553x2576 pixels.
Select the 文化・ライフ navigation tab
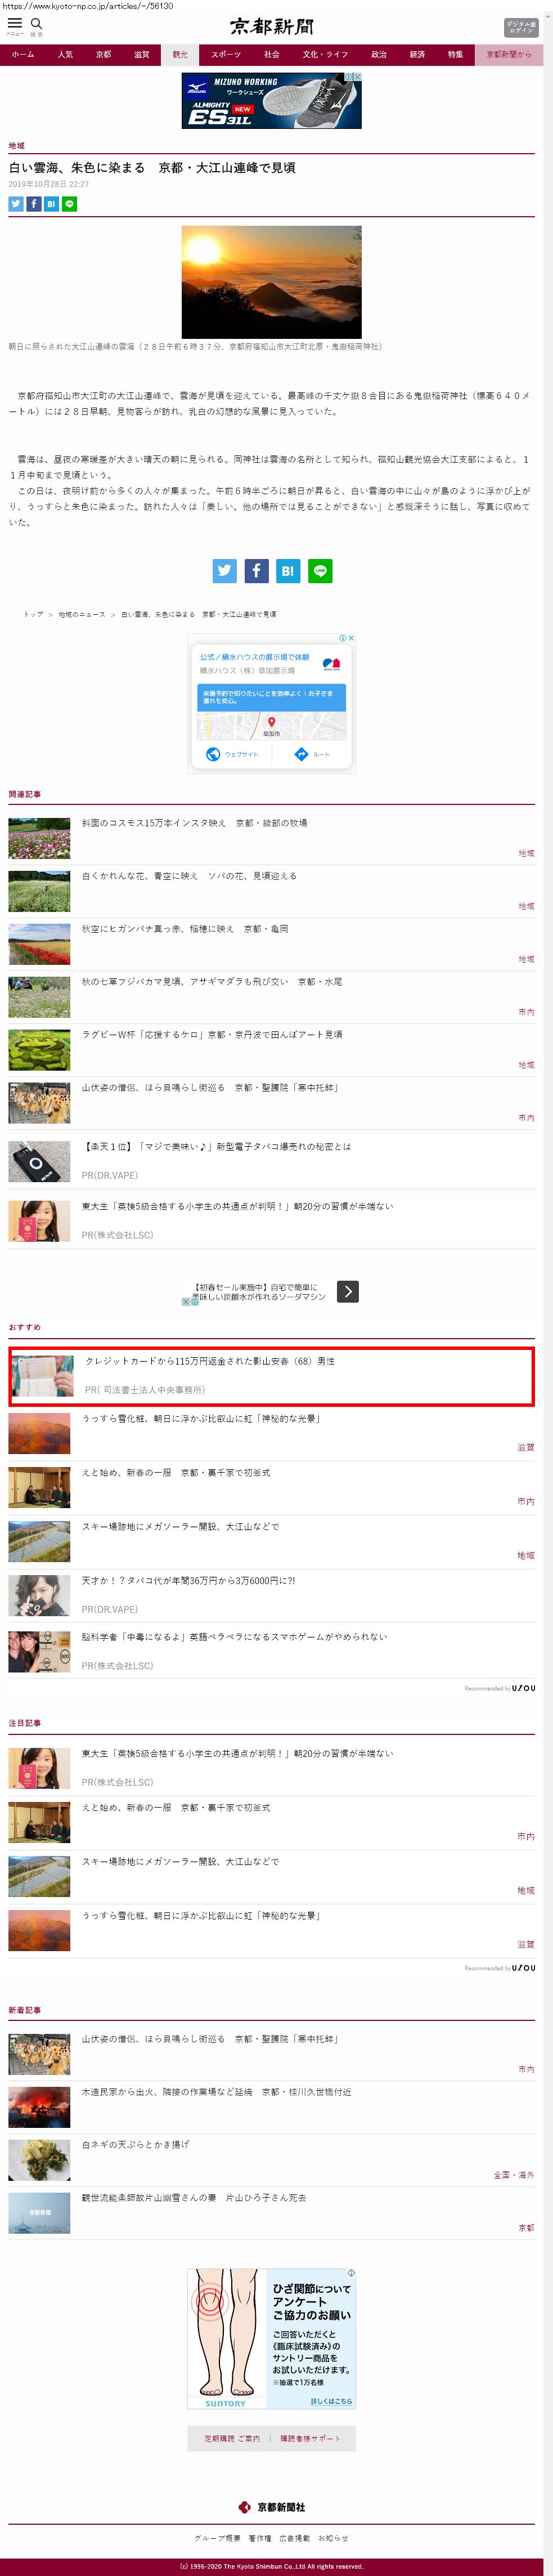coord(326,54)
